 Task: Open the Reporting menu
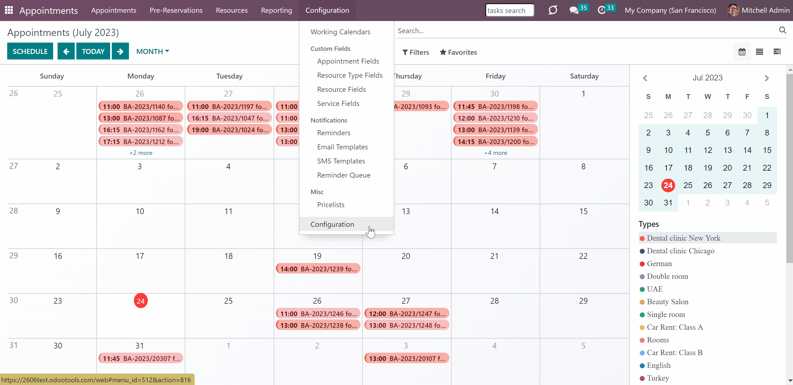coord(276,10)
